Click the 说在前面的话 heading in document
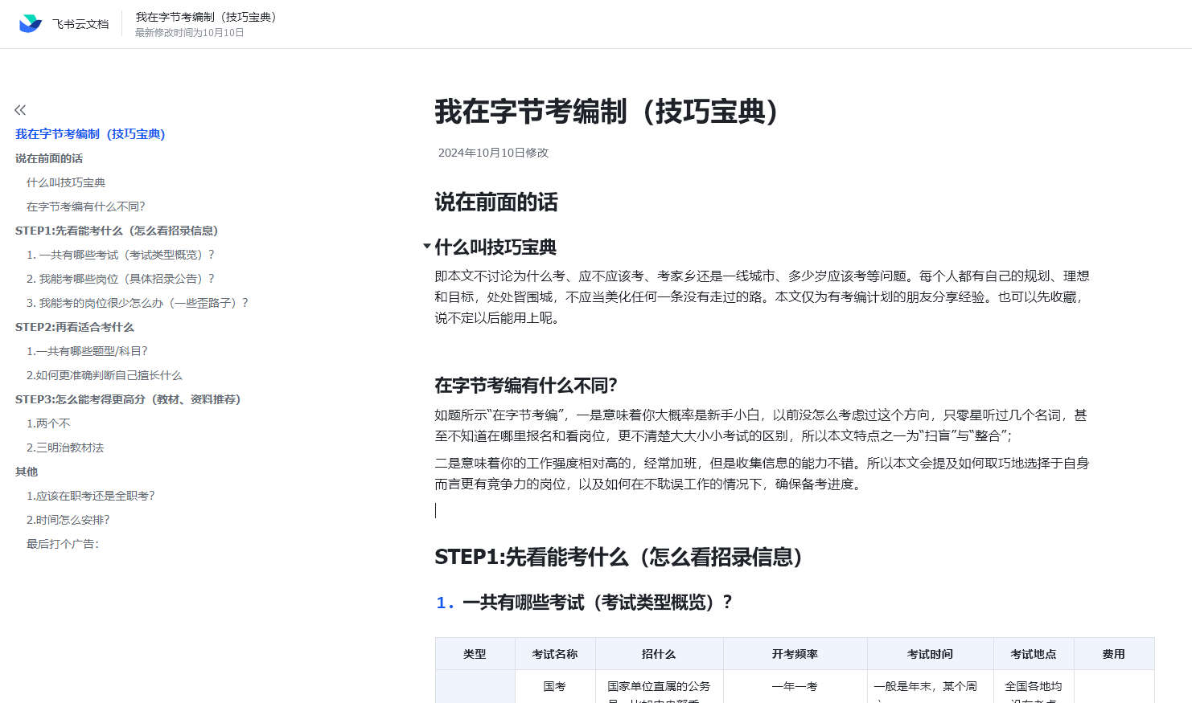Screen dimensions: 1192x703 [496, 202]
